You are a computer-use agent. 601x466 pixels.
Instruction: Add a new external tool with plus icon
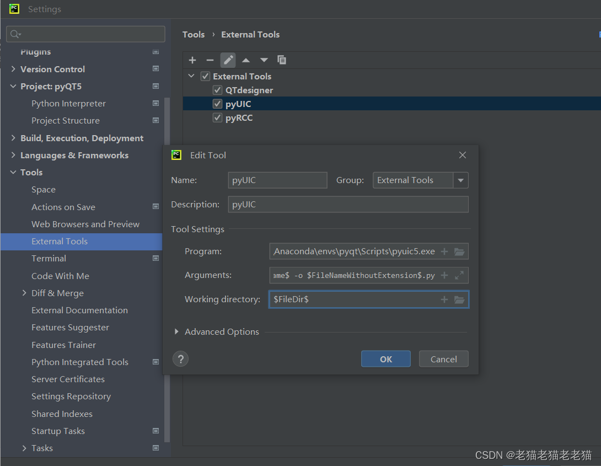pos(192,60)
